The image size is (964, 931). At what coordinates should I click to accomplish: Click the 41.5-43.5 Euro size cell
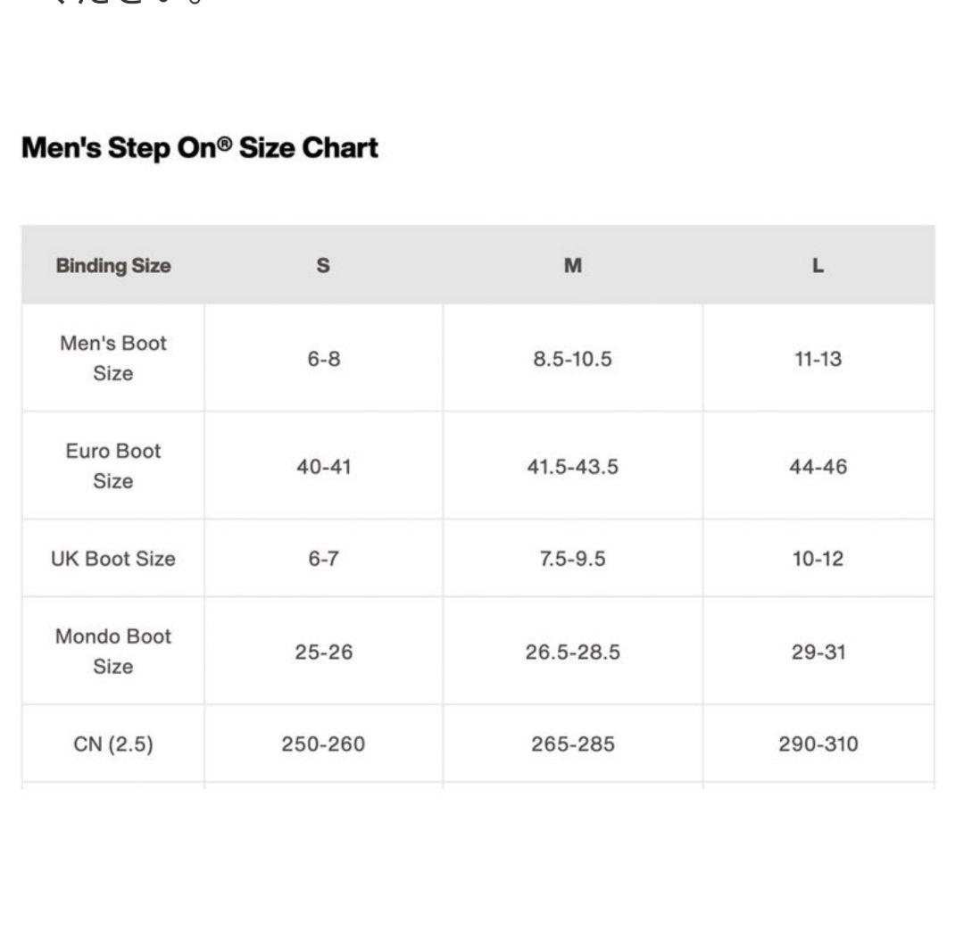tap(573, 467)
